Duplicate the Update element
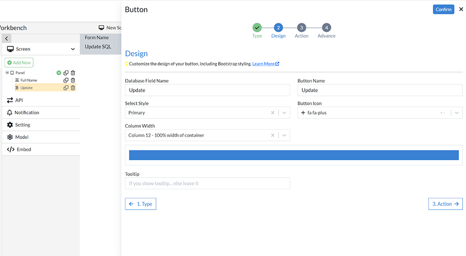The width and height of the screenshot is (466, 256). coord(66,88)
